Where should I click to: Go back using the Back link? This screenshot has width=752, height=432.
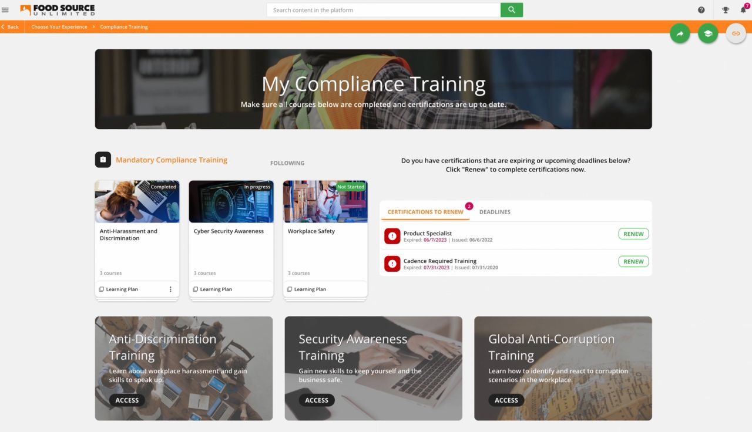click(10, 27)
